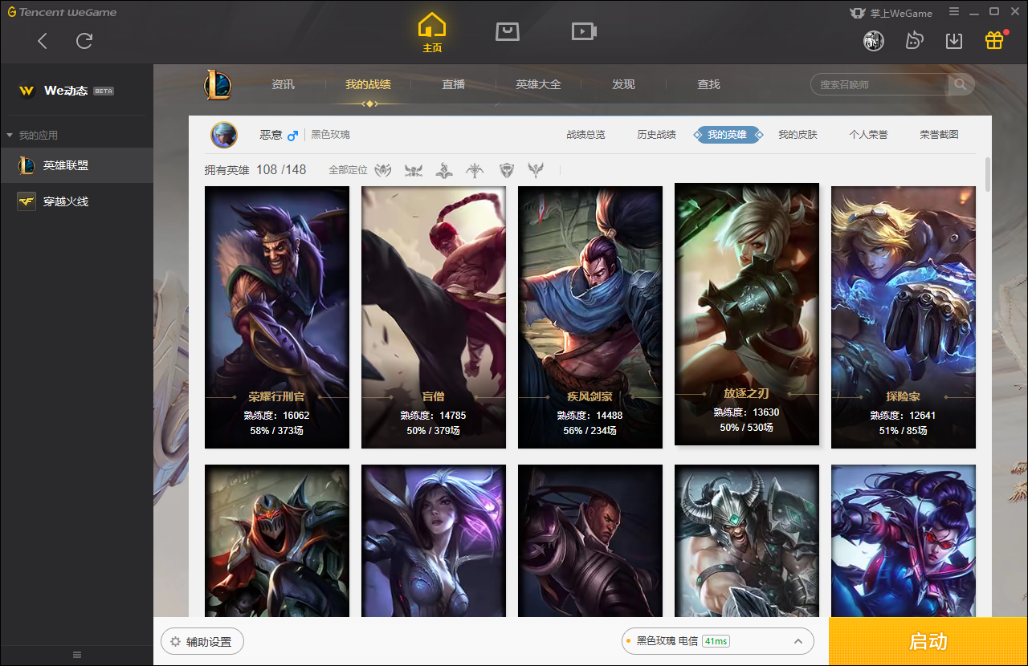Collapse the 我的应用 section
This screenshot has height=666, width=1028.
point(32,135)
